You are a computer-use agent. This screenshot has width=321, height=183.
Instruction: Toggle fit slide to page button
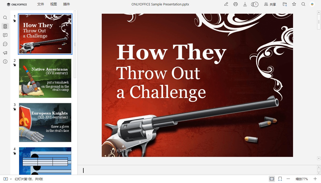[272, 179]
